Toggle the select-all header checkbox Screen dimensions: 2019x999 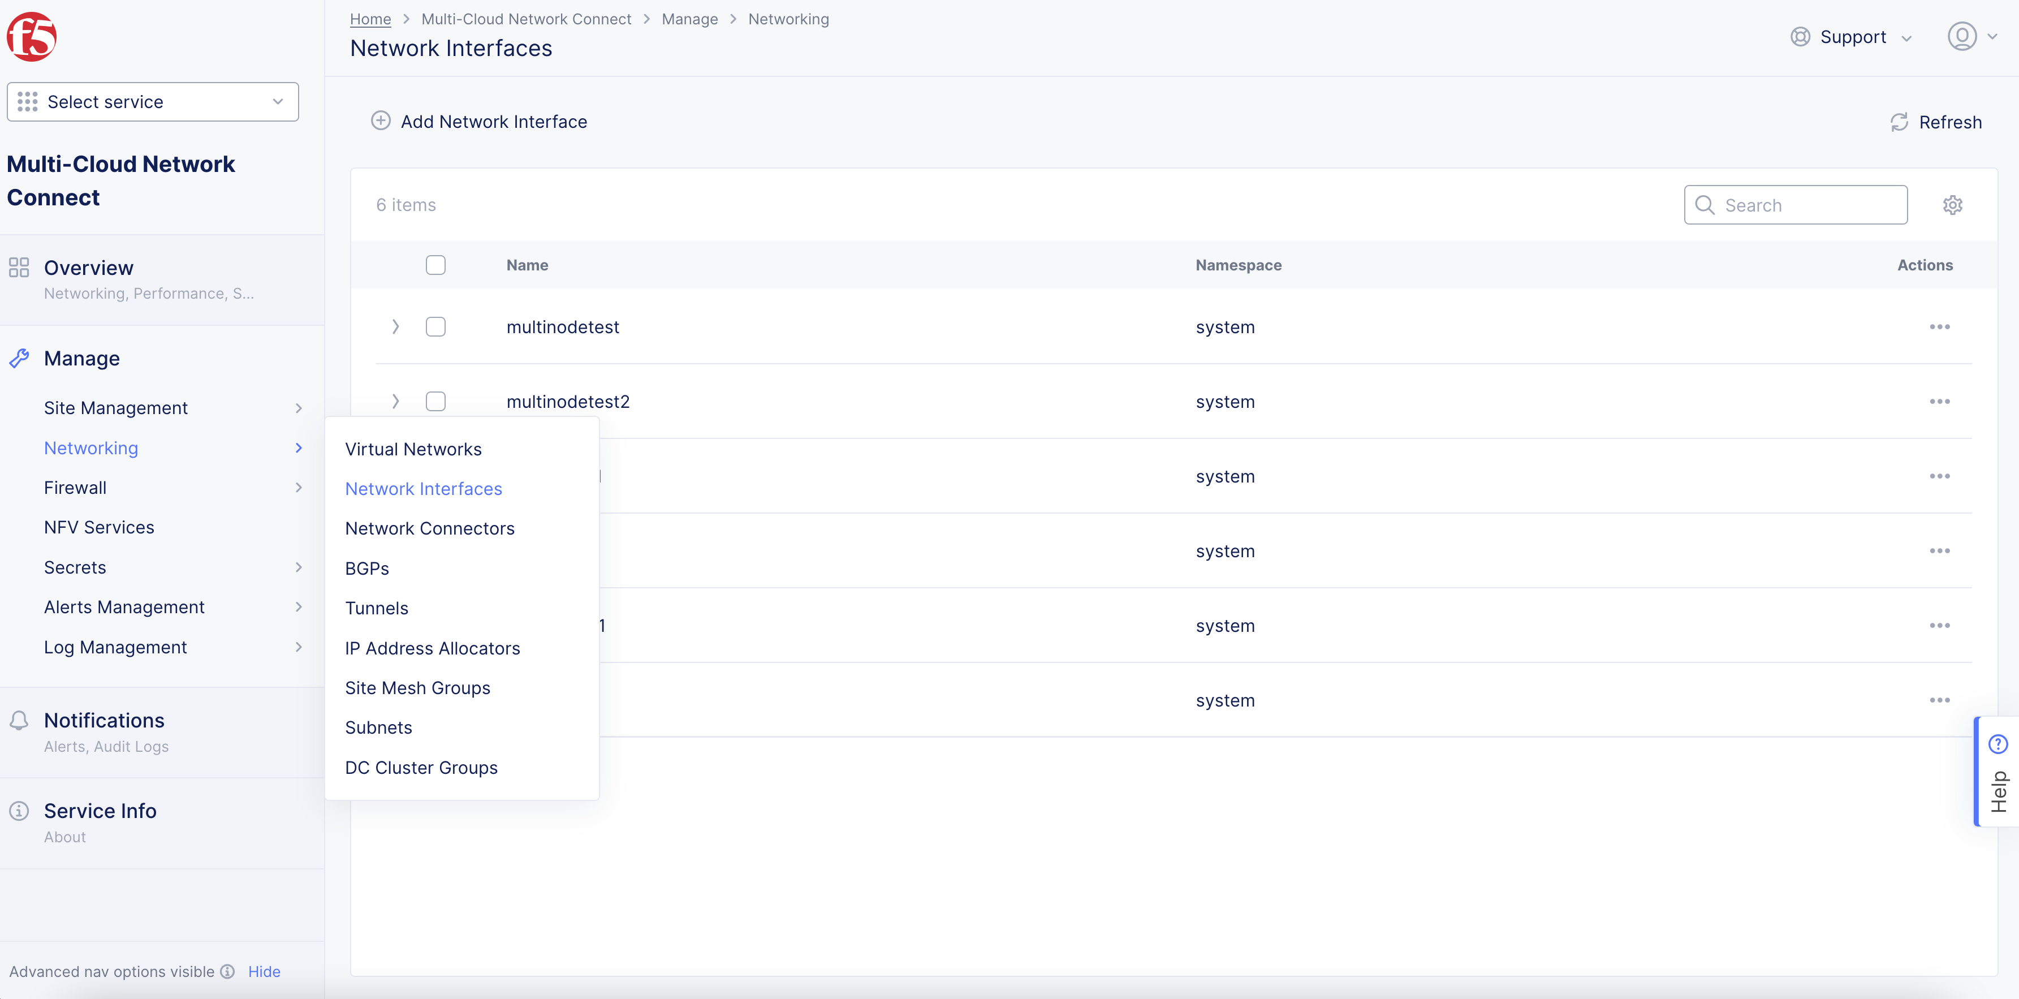(436, 265)
